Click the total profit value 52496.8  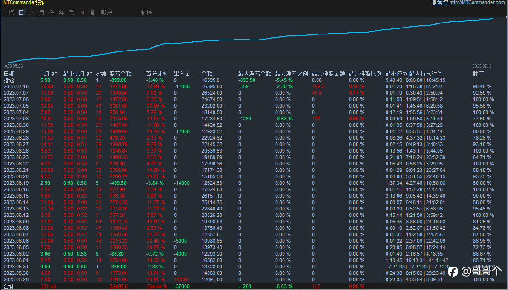[119, 286]
